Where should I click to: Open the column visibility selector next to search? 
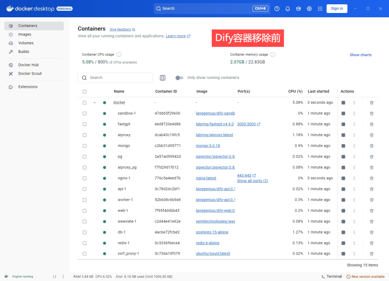(x=162, y=77)
